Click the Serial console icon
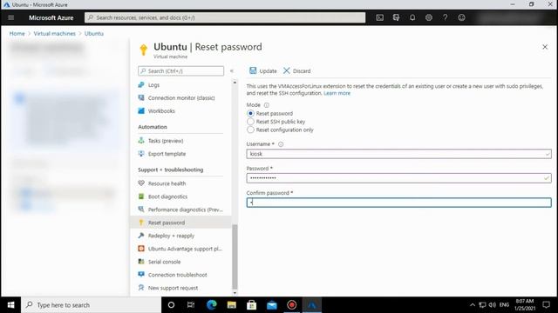Screen dimensions: 558x313 tap(141, 262)
